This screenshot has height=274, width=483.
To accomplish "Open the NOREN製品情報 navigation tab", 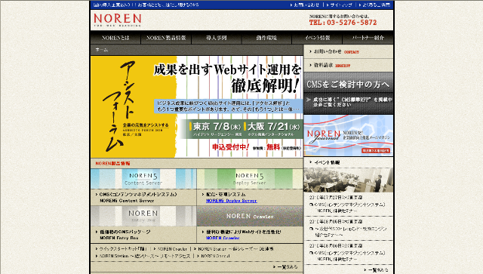I will 166,38.
